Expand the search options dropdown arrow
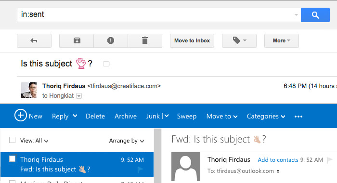This screenshot has width=337, height=183. (296, 15)
